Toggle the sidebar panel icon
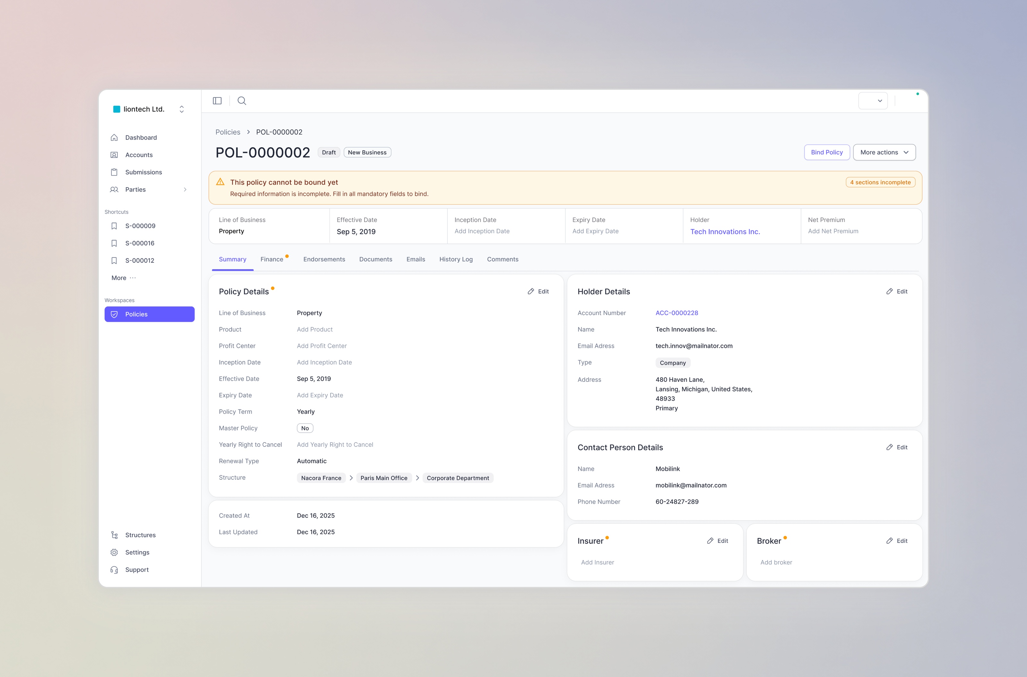The width and height of the screenshot is (1027, 677). point(217,101)
